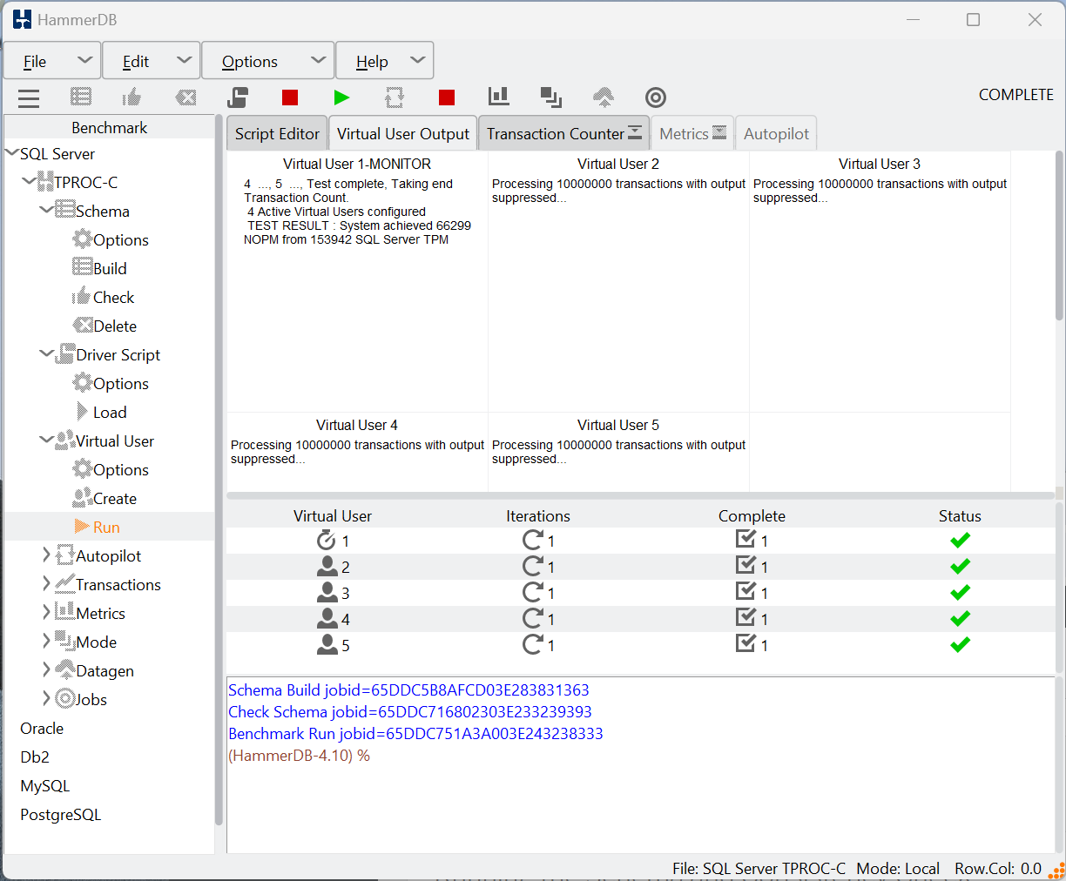Viewport: 1066px width, 881px height.
Task: Click the gear icon of Schema Options
Action: tap(83, 239)
